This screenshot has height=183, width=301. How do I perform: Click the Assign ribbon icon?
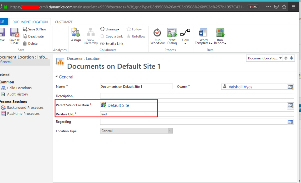(x=76, y=32)
